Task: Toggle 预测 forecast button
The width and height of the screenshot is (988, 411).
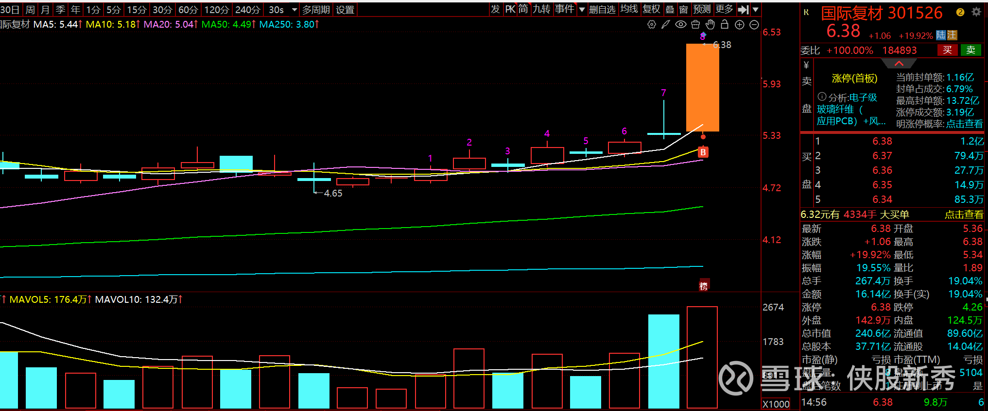Action: (702, 9)
